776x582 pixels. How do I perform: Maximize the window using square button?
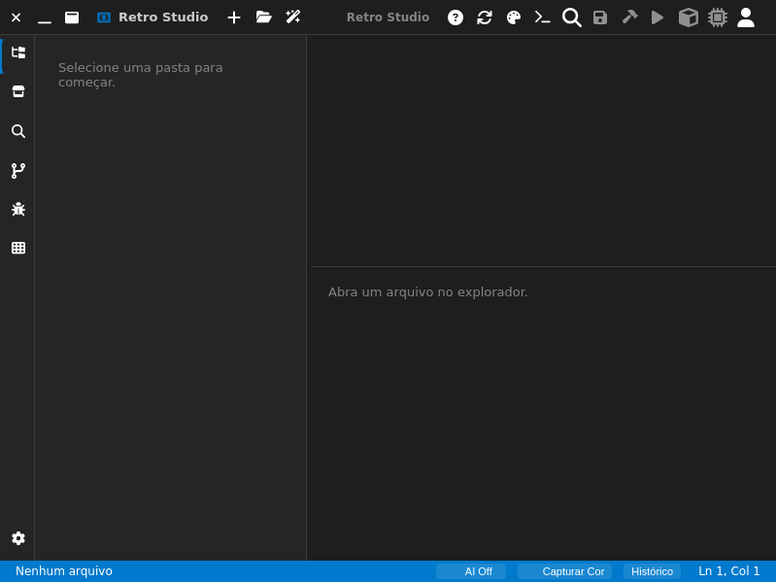[x=72, y=17]
